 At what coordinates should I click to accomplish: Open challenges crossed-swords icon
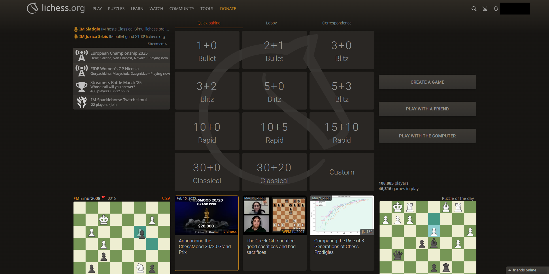click(485, 9)
